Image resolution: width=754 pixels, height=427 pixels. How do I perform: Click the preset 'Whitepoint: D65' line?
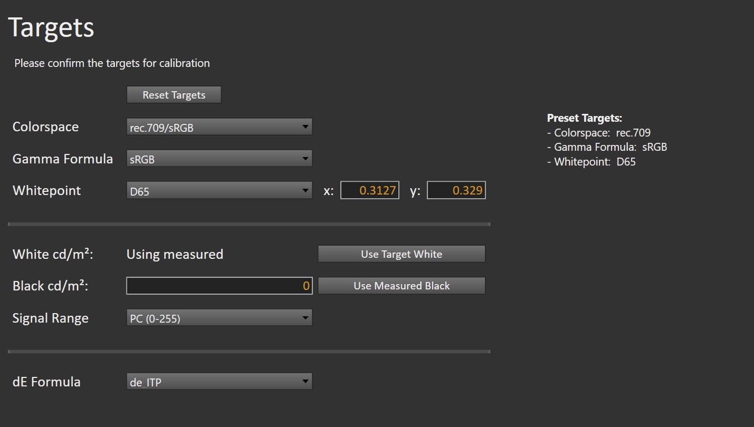(591, 162)
